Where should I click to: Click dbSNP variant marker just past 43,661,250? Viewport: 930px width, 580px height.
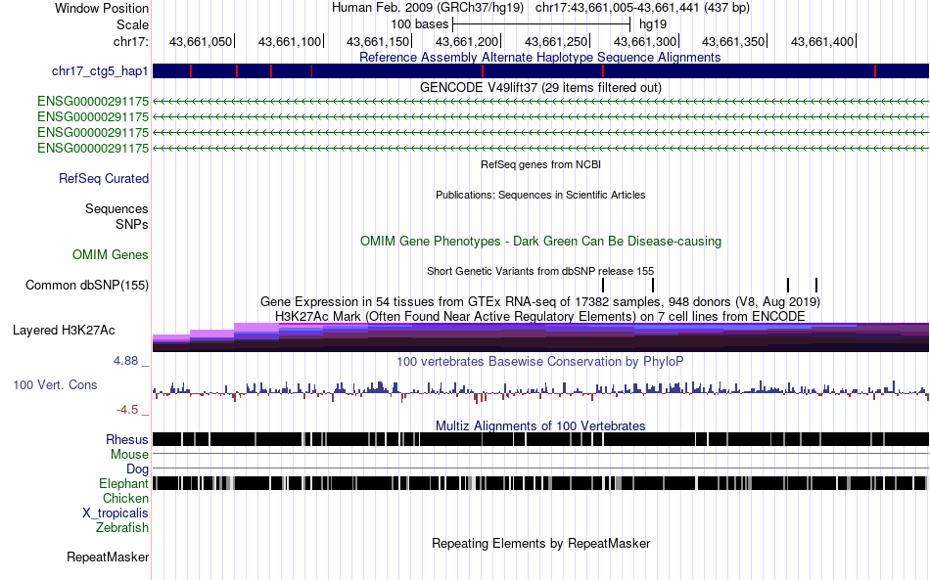click(x=603, y=285)
